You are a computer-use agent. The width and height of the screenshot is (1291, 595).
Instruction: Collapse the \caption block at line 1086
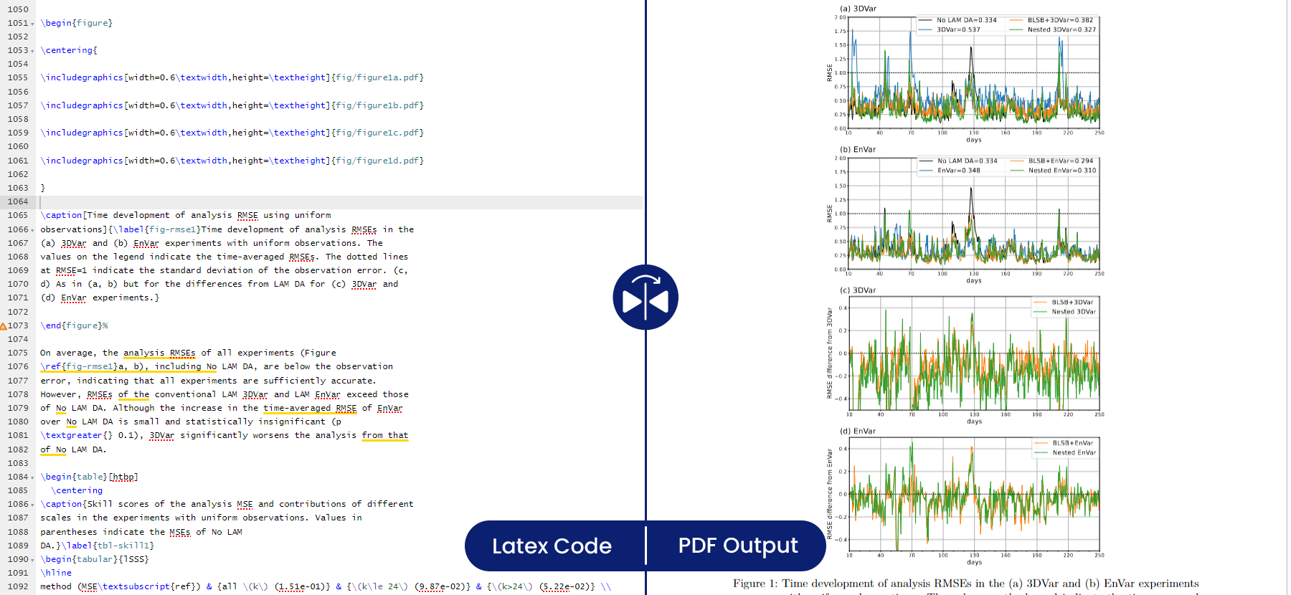tap(33, 505)
